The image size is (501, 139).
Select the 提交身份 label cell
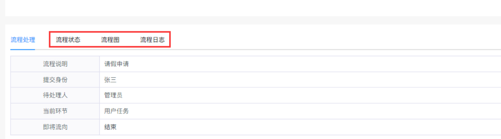(55, 80)
